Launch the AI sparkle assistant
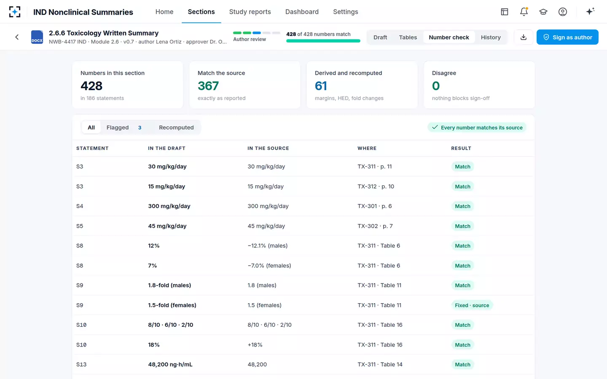 pos(590,12)
